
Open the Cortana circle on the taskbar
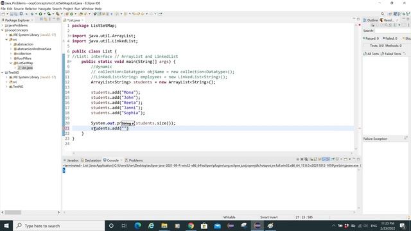(111, 225)
